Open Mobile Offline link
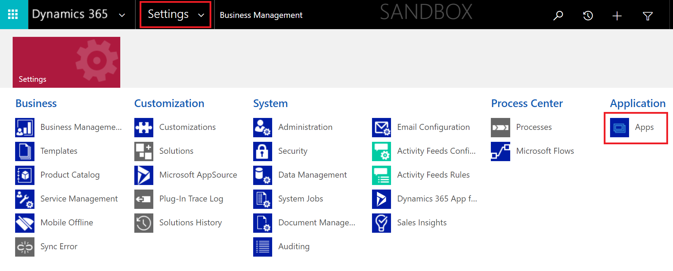This screenshot has height=271, width=673. coord(67,223)
